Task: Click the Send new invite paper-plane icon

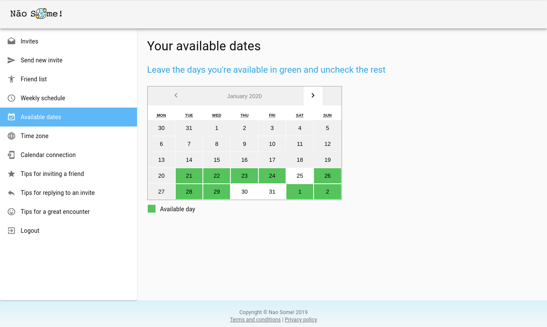Action: [x=12, y=60]
